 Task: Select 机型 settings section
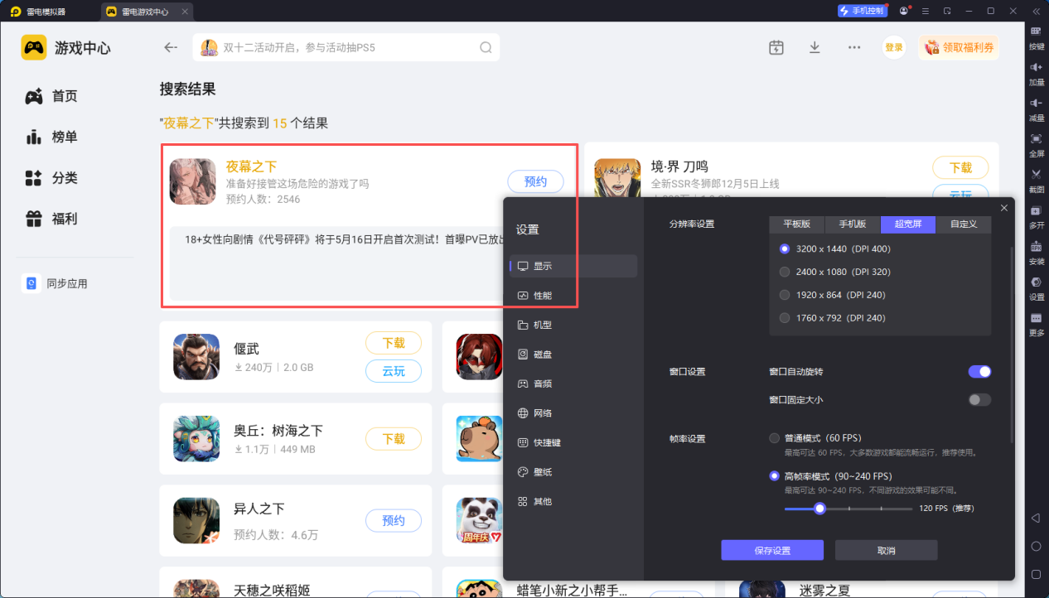(573, 325)
